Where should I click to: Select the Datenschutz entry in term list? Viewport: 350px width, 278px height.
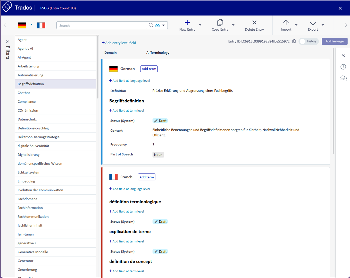27,119
